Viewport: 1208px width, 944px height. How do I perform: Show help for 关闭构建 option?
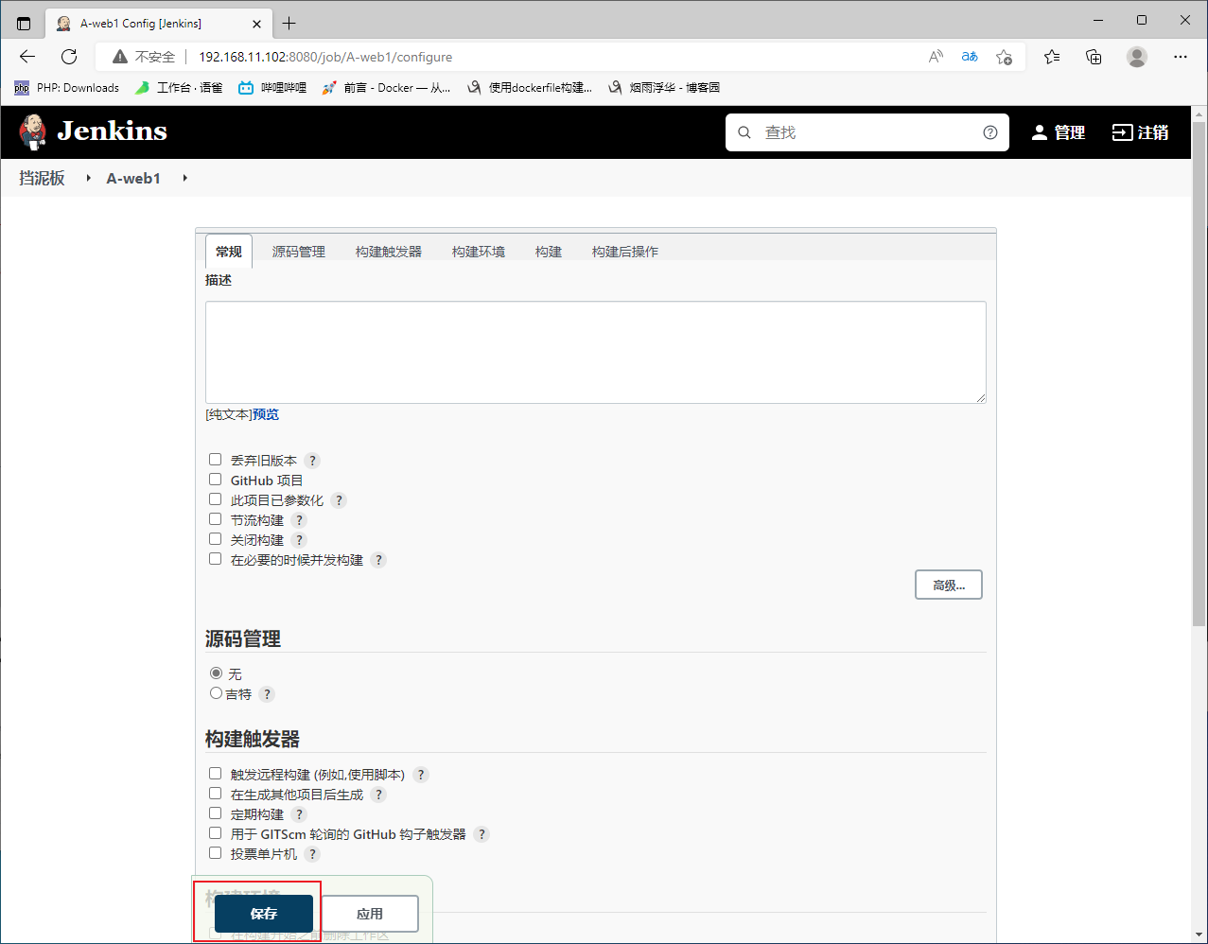coord(299,540)
